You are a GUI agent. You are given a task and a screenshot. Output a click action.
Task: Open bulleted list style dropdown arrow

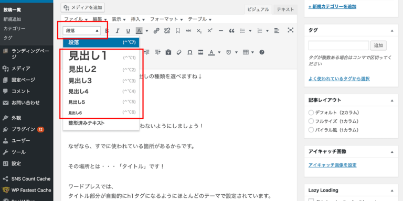click(250, 31)
